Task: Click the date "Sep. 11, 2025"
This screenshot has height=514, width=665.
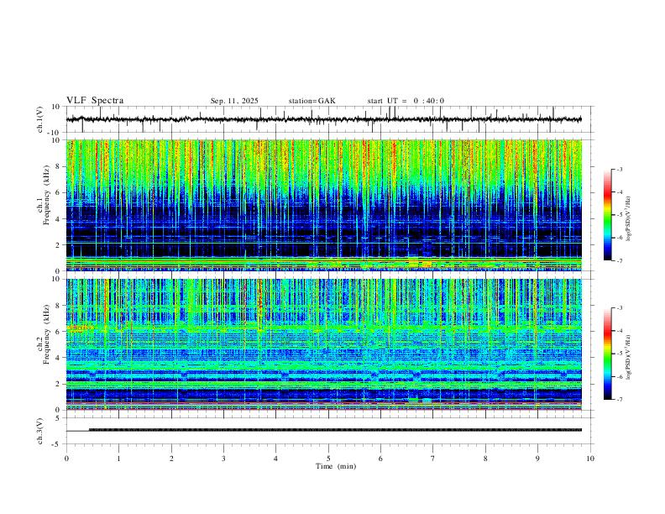Action: click(x=234, y=101)
